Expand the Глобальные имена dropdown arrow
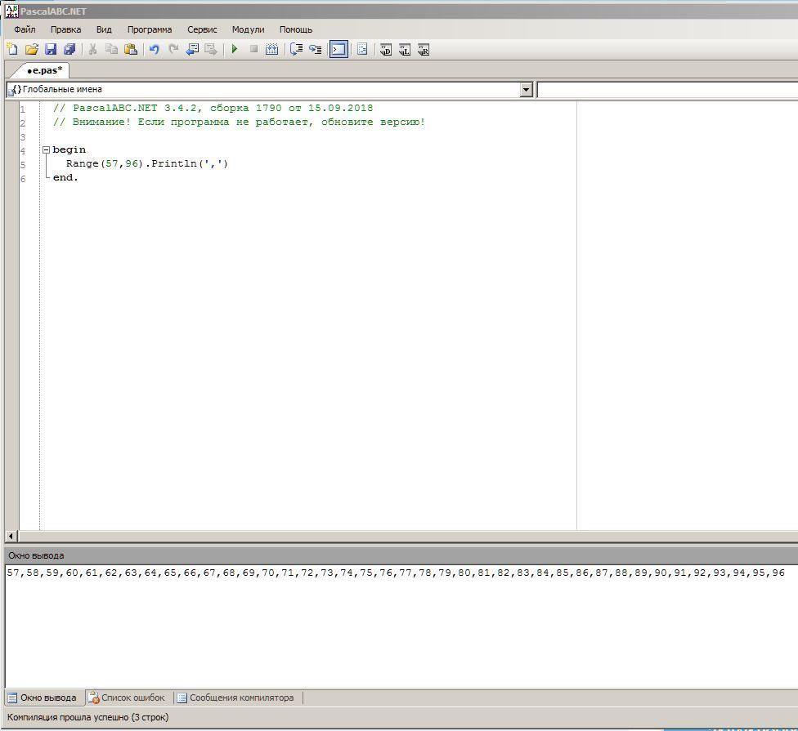 (527, 90)
